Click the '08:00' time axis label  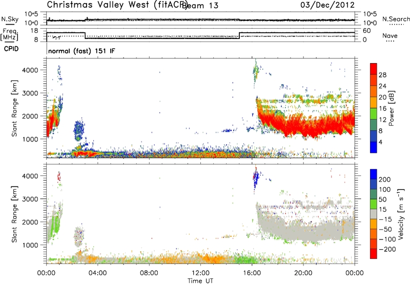point(149,273)
